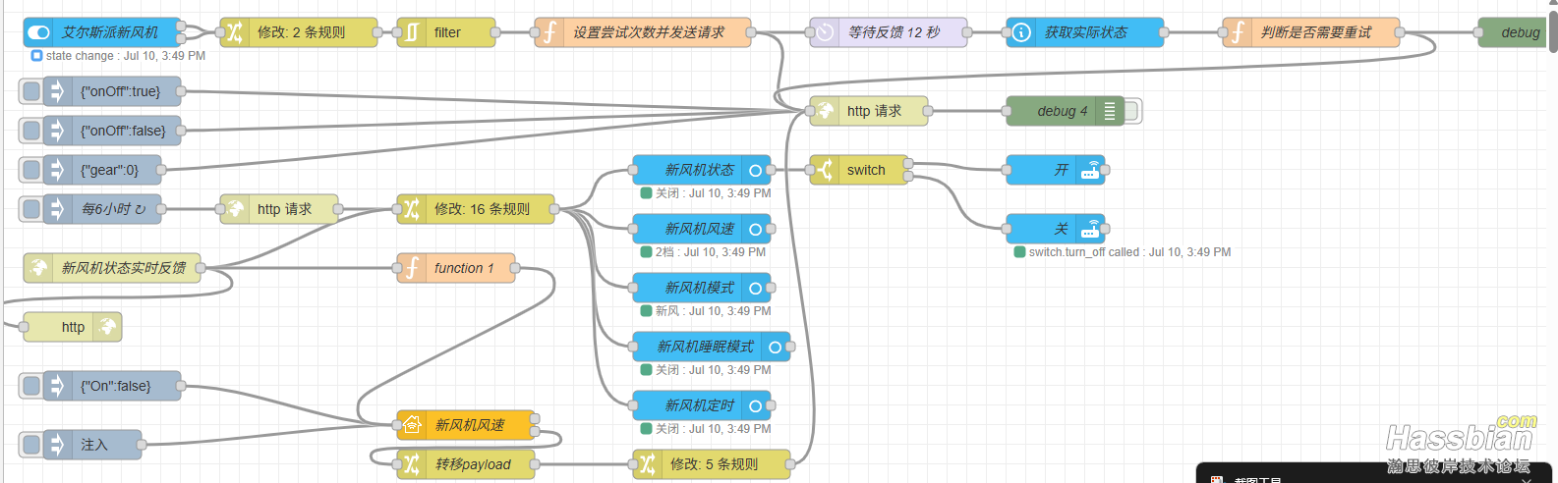
Task: Toggle the debug 4 node output button
Action: [1132, 111]
